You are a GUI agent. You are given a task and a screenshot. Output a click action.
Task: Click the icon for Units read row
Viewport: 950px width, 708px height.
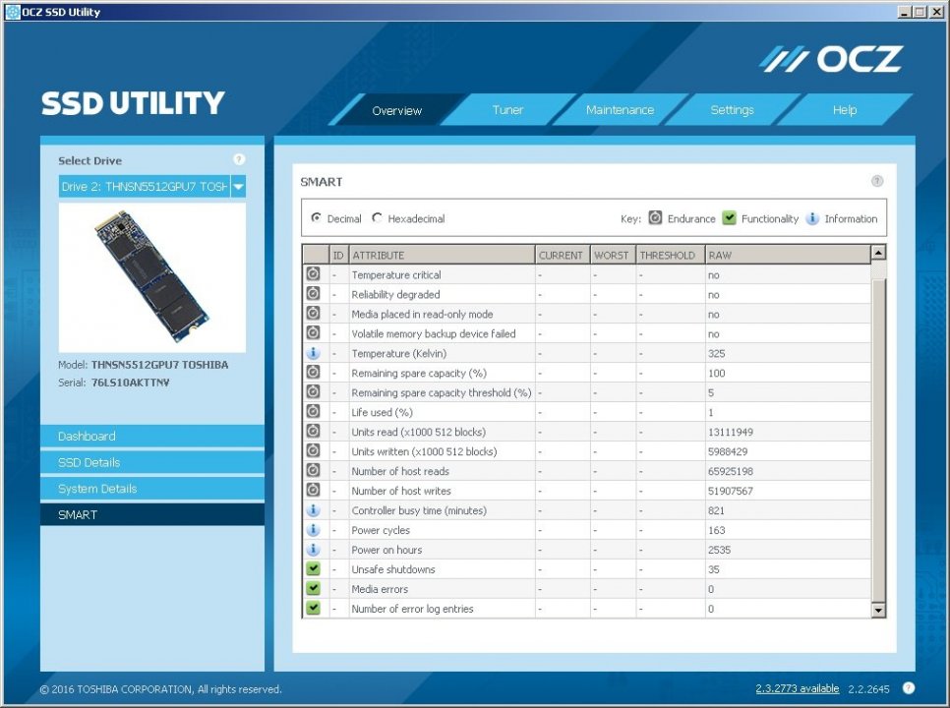tap(313, 431)
